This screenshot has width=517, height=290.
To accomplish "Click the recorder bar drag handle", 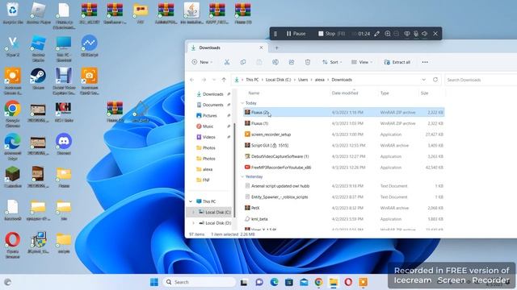I will coord(275,34).
